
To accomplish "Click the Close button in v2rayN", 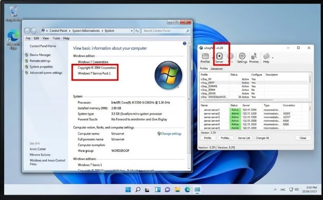I will 303,138.
